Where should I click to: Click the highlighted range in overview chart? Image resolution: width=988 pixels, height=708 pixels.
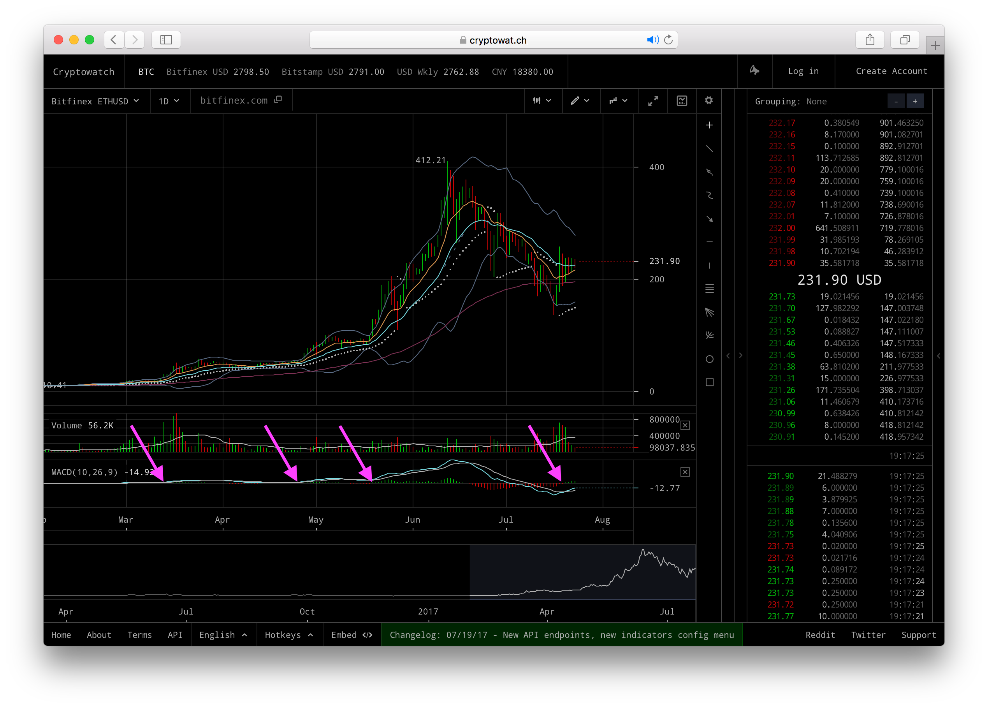[582, 572]
